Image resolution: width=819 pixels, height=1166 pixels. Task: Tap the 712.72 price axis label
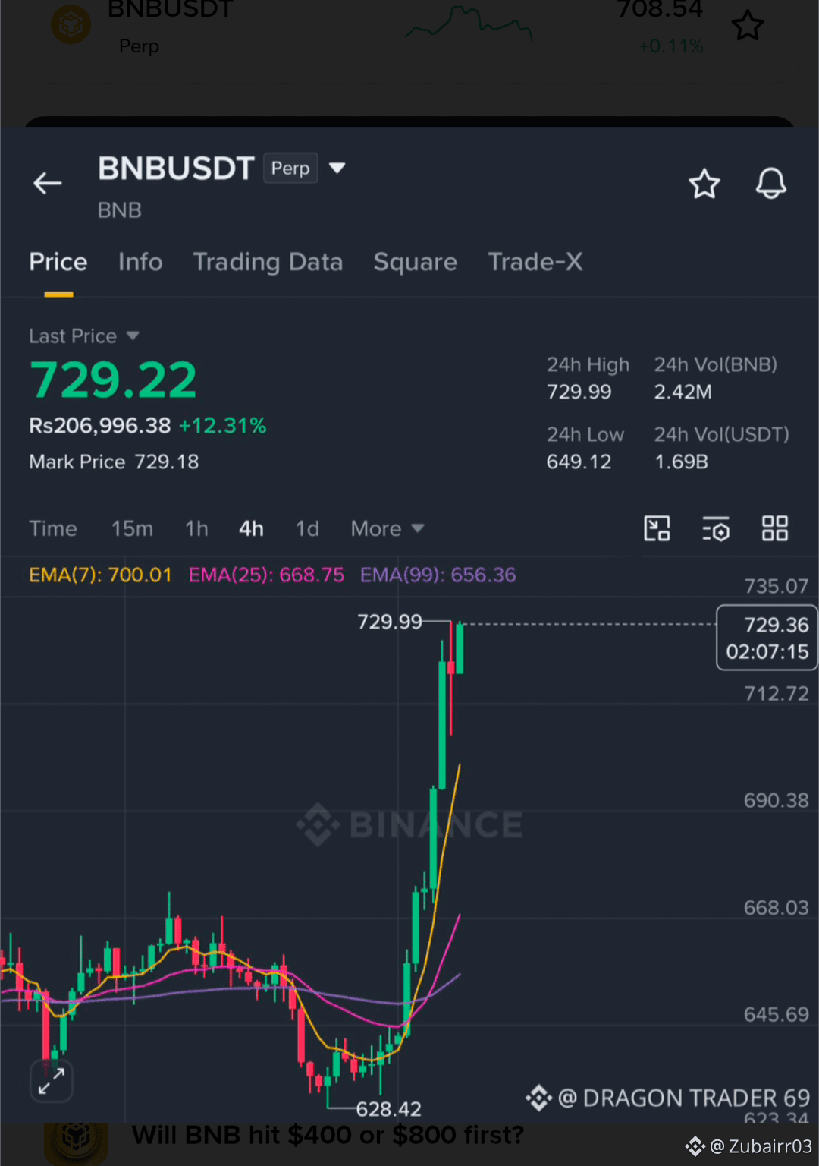coord(776,693)
